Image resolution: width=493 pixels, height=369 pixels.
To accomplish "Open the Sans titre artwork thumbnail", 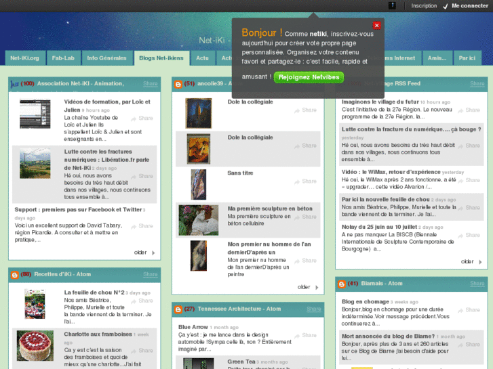I will 199,185.
